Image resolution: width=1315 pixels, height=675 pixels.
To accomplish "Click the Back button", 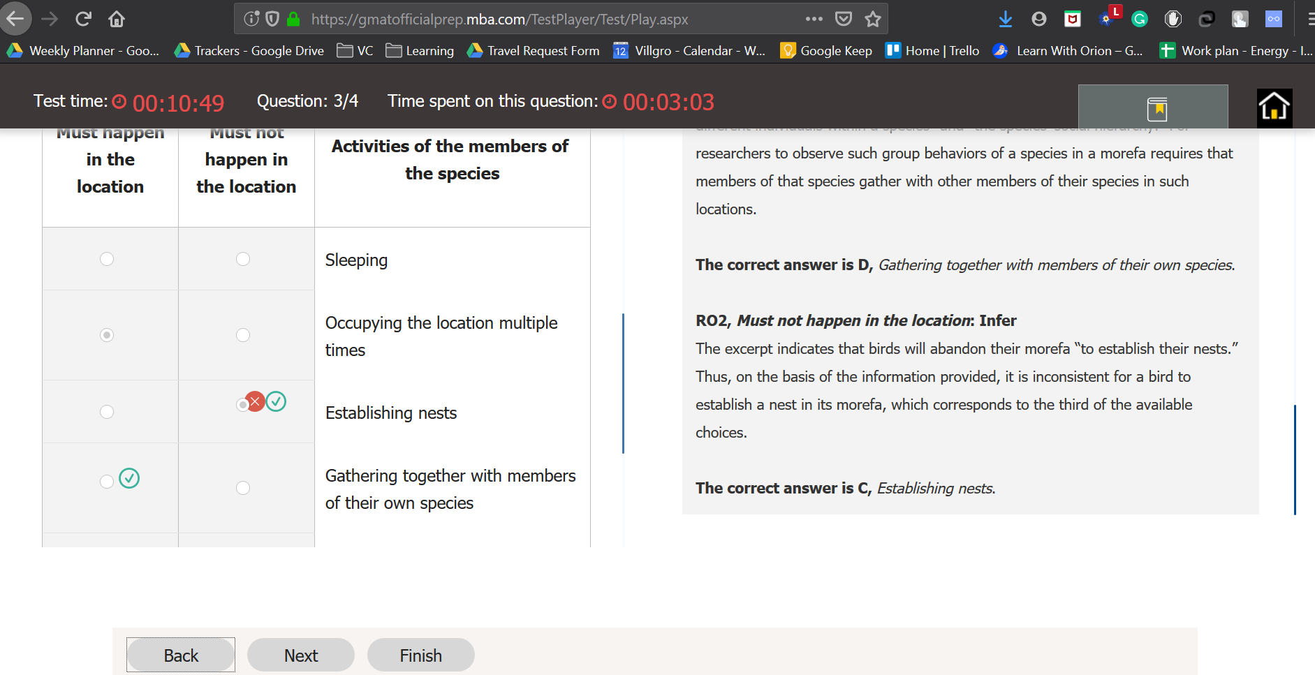I will (181, 655).
